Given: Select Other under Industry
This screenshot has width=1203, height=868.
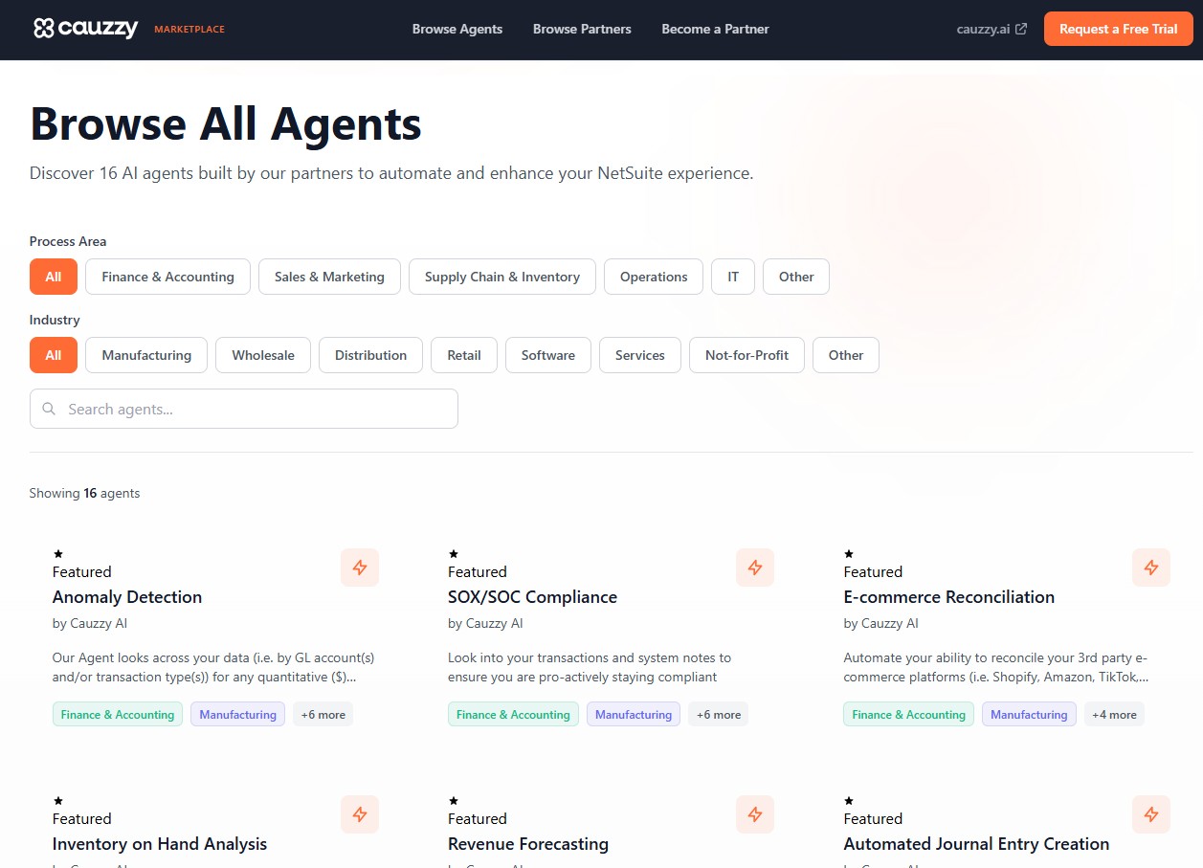Looking at the screenshot, I should click(x=846, y=355).
